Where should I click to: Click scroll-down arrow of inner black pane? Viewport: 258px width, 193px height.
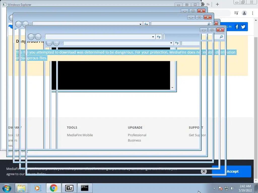pos(172,87)
